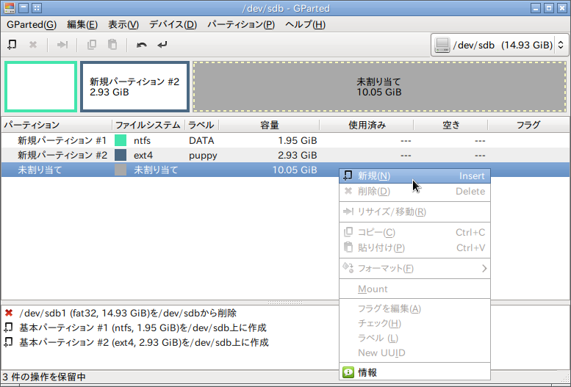Select コピー(C) in the context menu
571x387 pixels.
(x=414, y=232)
